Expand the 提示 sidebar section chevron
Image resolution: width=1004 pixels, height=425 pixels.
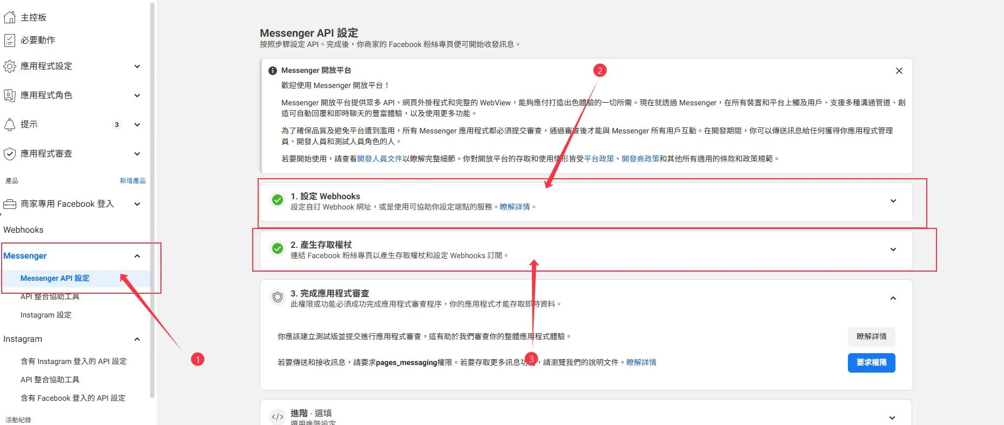(x=137, y=125)
